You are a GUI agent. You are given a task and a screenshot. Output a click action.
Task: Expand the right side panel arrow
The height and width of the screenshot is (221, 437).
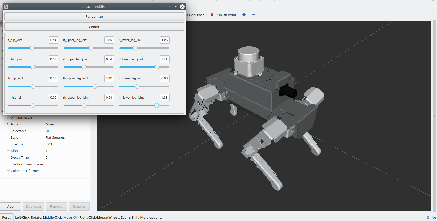pos(434,116)
